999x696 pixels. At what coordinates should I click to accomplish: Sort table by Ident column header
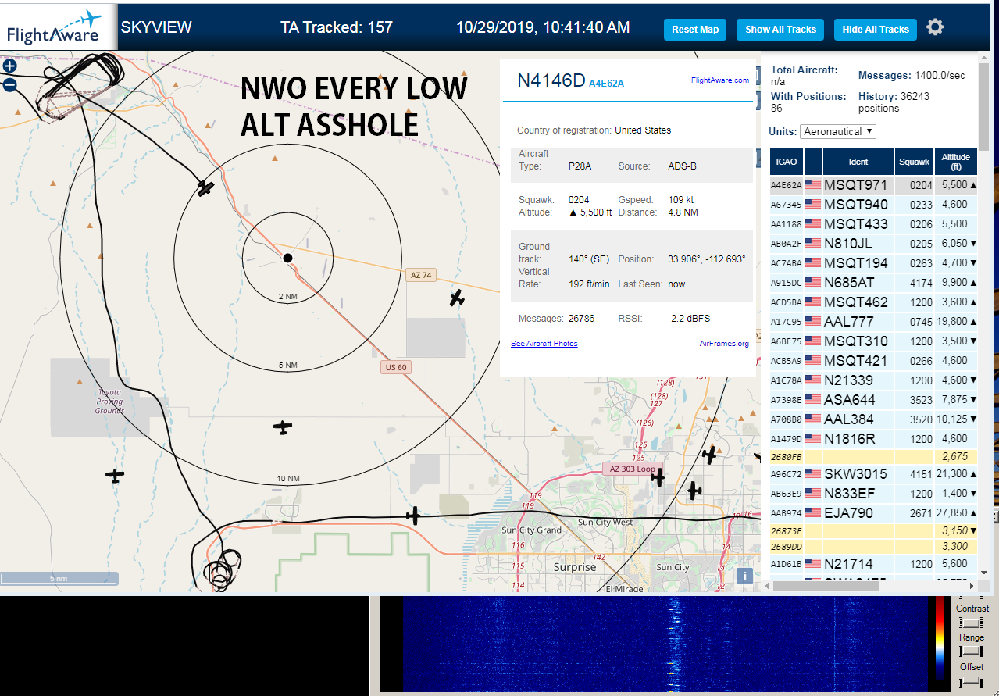pyautogui.click(x=858, y=162)
